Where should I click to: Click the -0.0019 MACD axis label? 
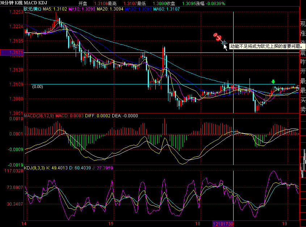point(16,165)
